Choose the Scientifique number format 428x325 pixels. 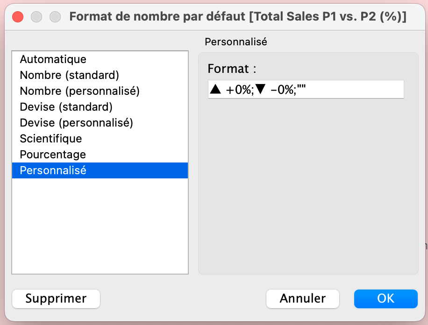click(50, 139)
